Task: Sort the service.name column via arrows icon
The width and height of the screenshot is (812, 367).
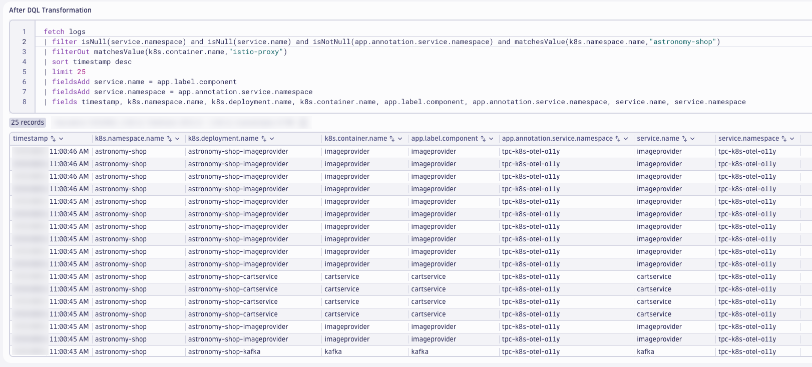Action: (684, 139)
